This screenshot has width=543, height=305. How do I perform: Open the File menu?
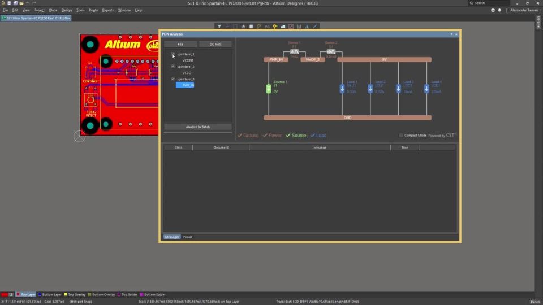tap(5, 10)
